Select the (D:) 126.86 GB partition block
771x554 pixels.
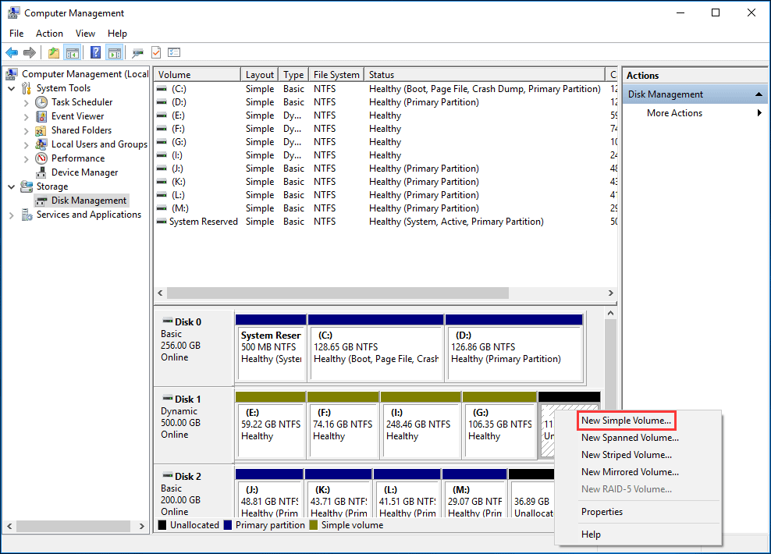click(x=513, y=349)
